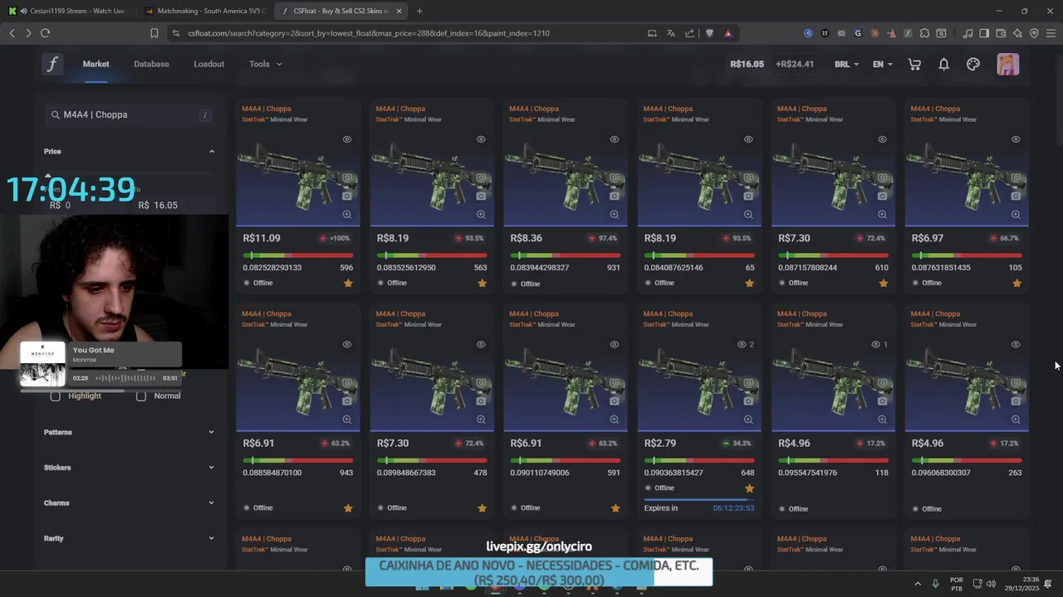1063x597 pixels.
Task: Click float bar on the R$2.79 listing
Action: coord(698,459)
